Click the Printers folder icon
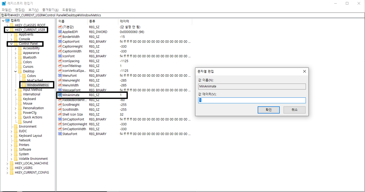Image resolution: width=365 pixels, height=192 pixels. (x=16, y=145)
